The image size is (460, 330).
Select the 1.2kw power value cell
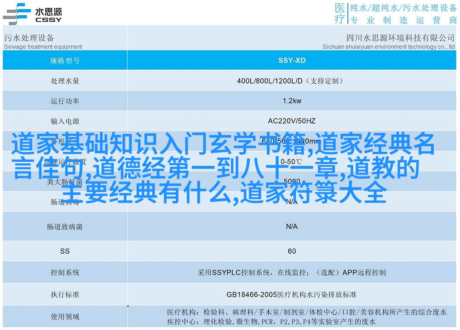(x=292, y=101)
